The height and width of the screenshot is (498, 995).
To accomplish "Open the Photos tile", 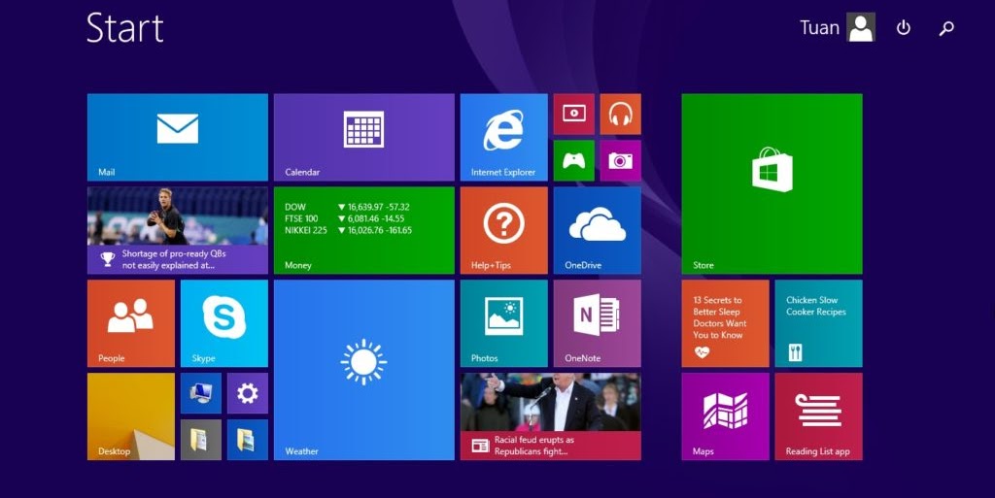I will 504,324.
